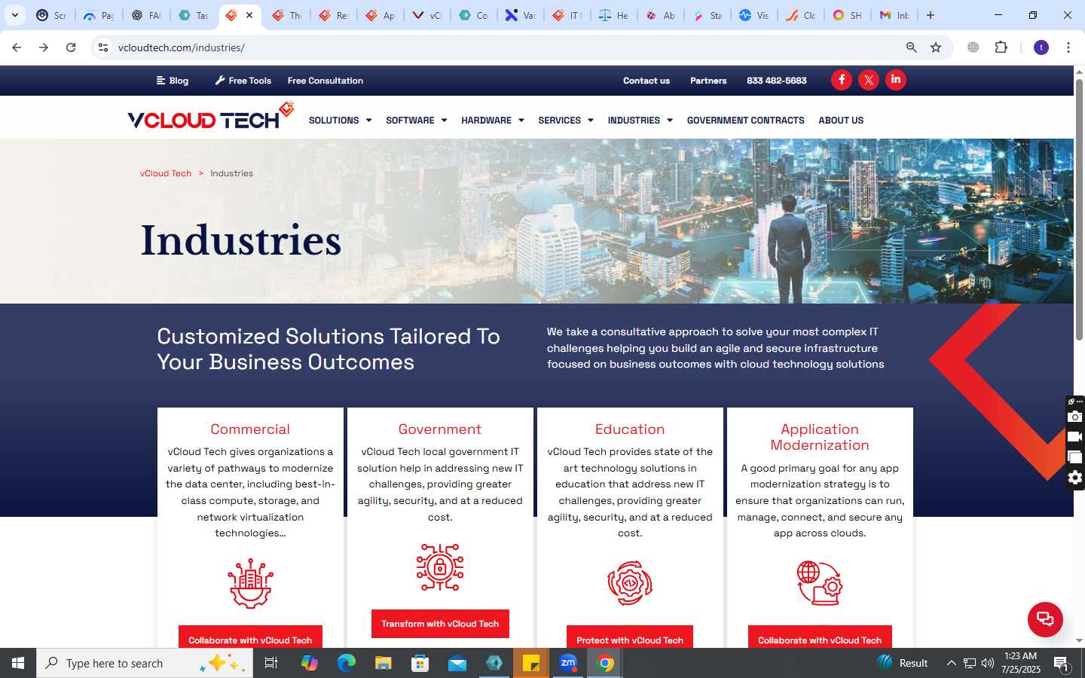Viewport: 1085px width, 678px height.
Task: Open the browser zoom magnifier icon
Action: (x=912, y=47)
